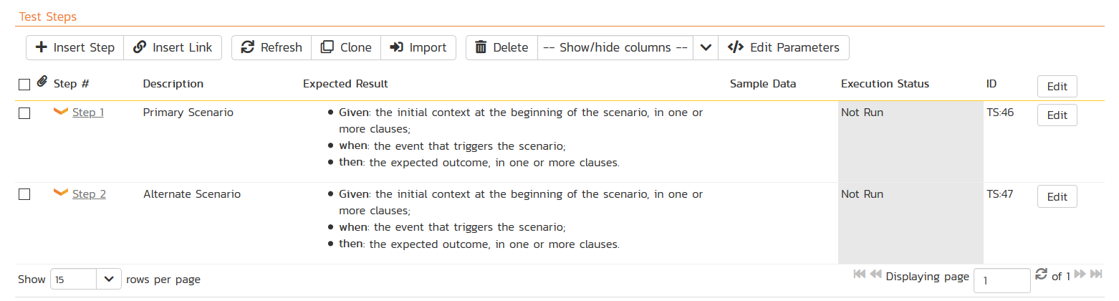Tick the select-all checkbox in header
The width and height of the screenshot is (1119, 301).
[24, 85]
